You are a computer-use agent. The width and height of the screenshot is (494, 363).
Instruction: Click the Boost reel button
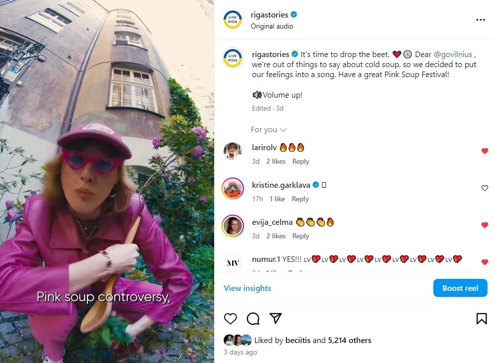coord(460,288)
